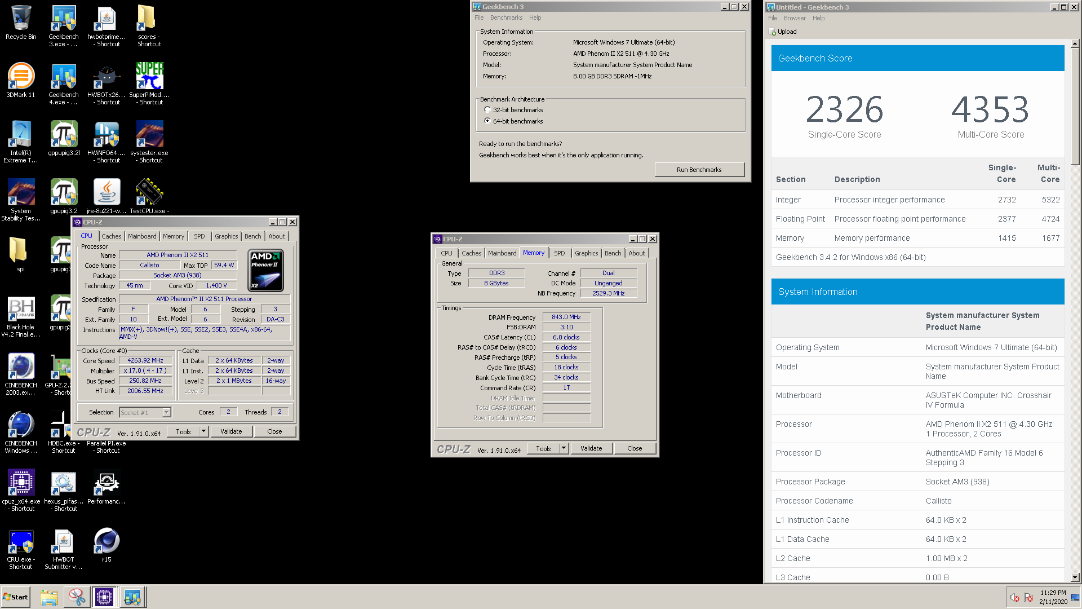Open cpuz_x64.exe shortcut icon

[21, 491]
